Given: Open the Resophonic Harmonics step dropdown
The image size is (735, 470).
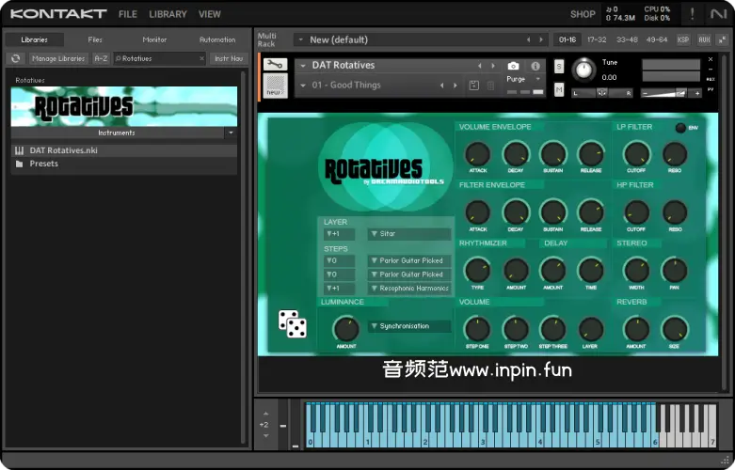Looking at the screenshot, I should (x=408, y=289).
